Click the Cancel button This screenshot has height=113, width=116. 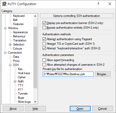pos(102,109)
